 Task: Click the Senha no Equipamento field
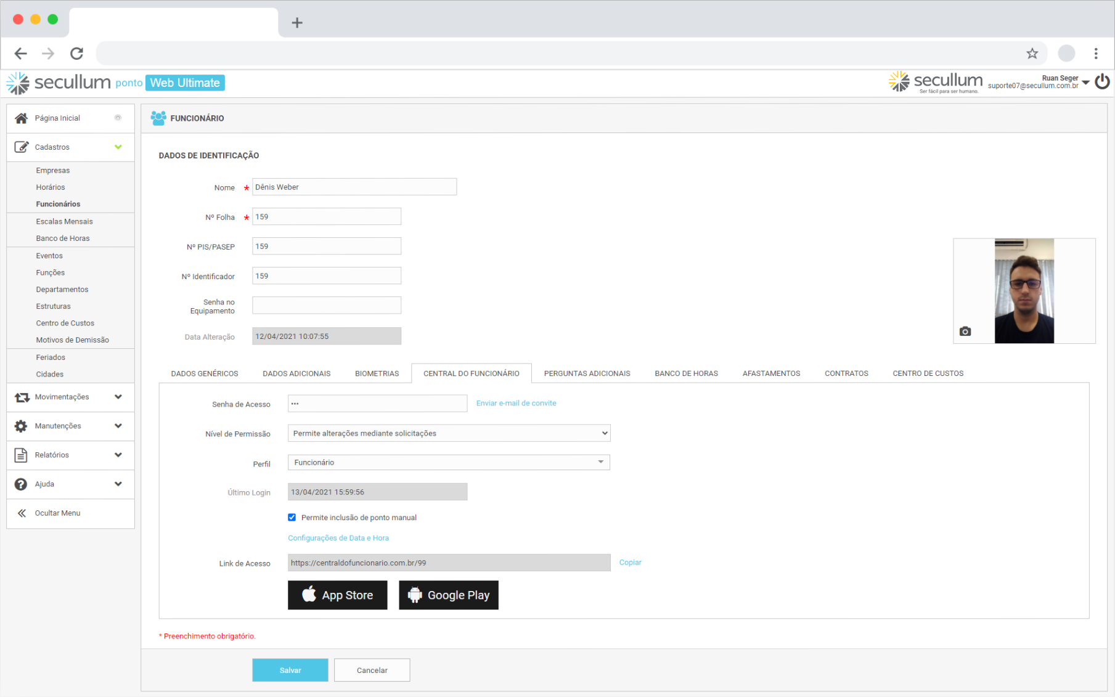(326, 306)
